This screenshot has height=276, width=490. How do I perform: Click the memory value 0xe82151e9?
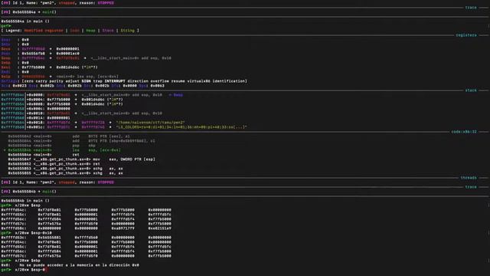160,228
